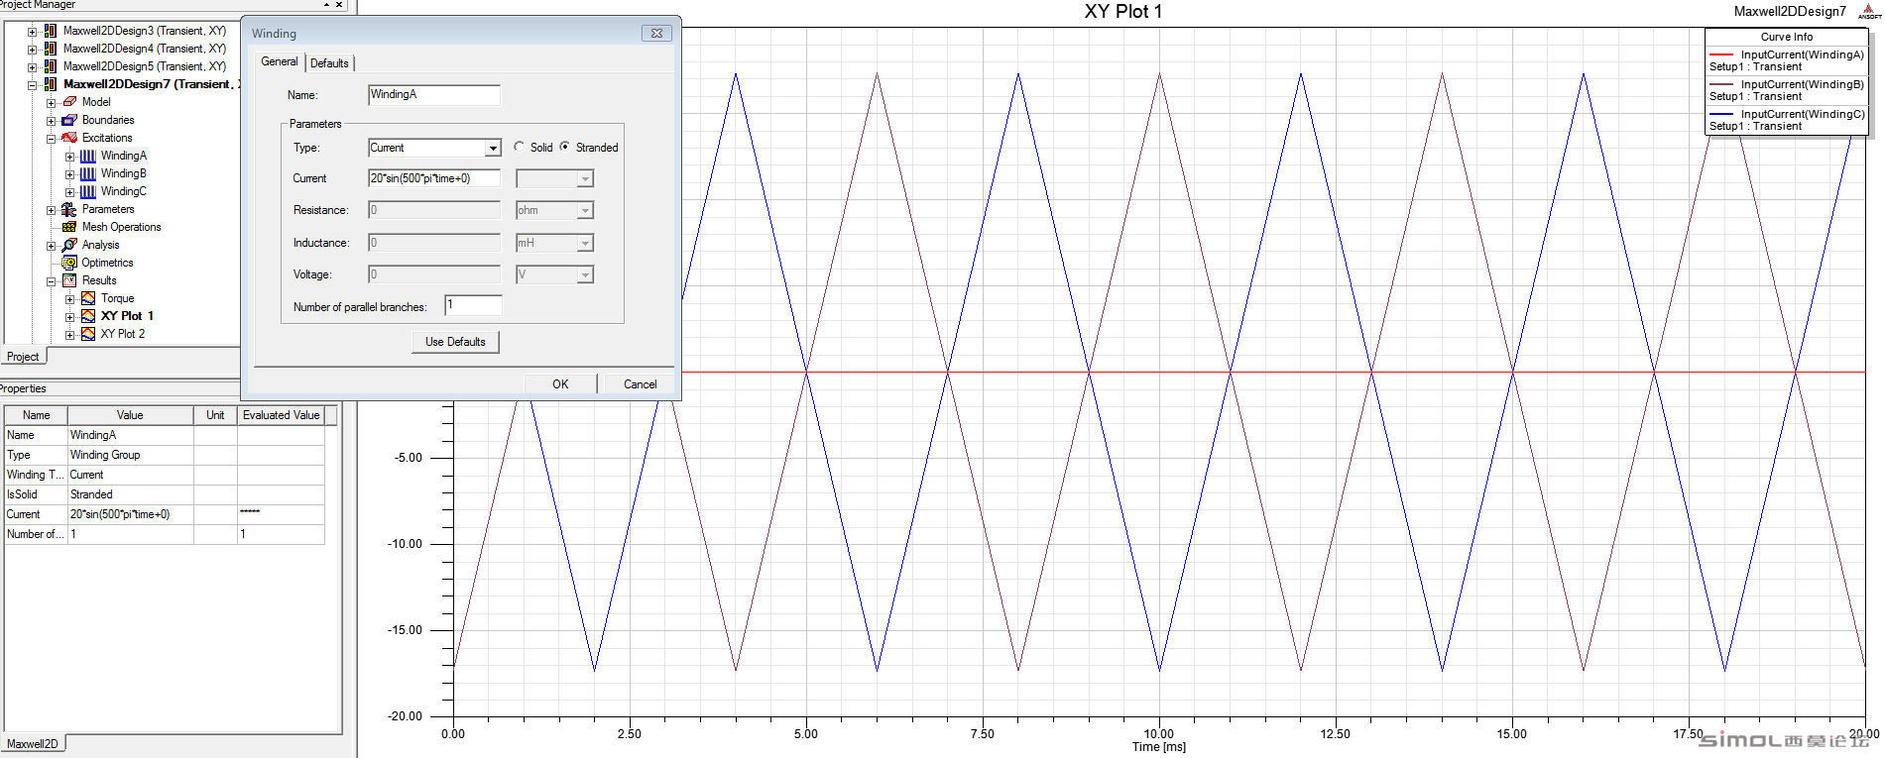Click the Maxwell2DDesign5 design icon
The image size is (1885, 758).
click(x=51, y=66)
